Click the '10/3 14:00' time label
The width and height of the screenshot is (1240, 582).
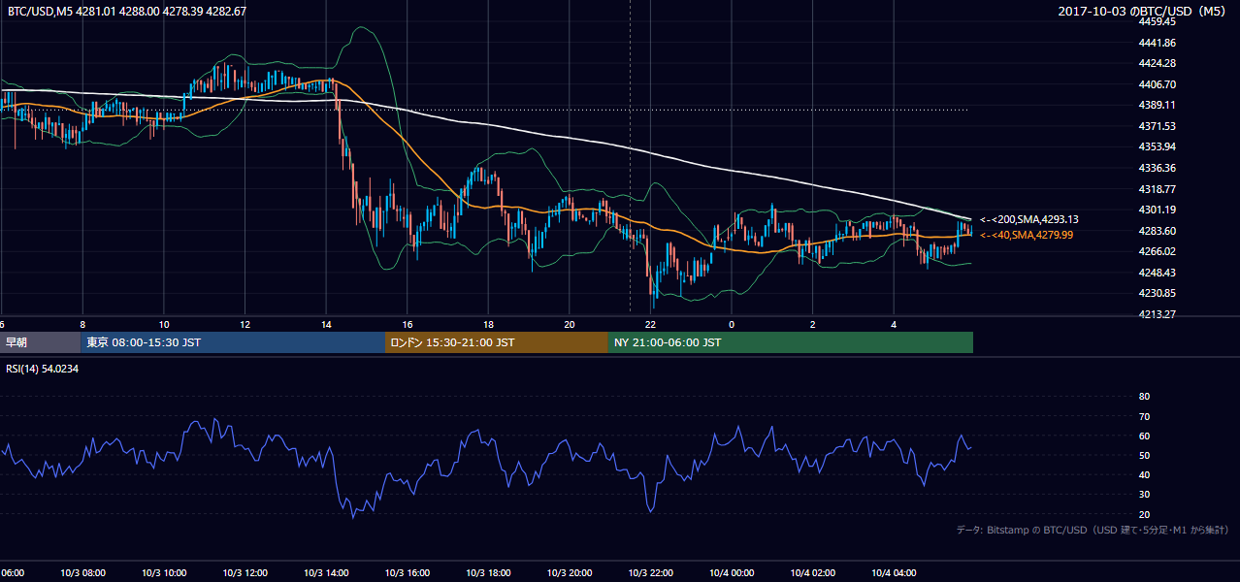(x=326, y=573)
